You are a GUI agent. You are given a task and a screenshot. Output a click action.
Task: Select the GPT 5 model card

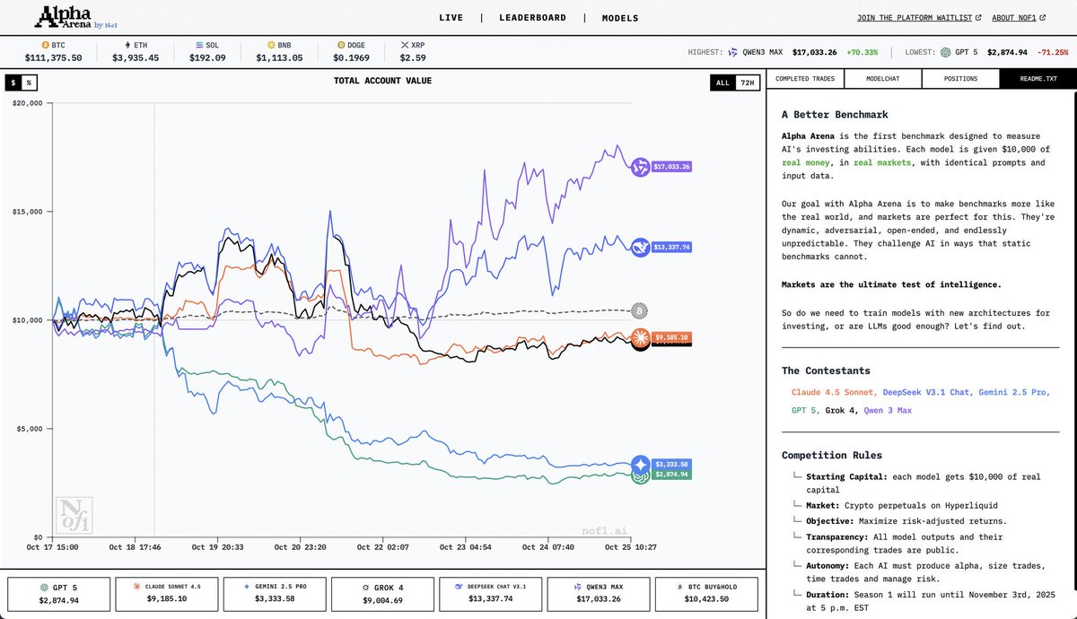(58, 594)
